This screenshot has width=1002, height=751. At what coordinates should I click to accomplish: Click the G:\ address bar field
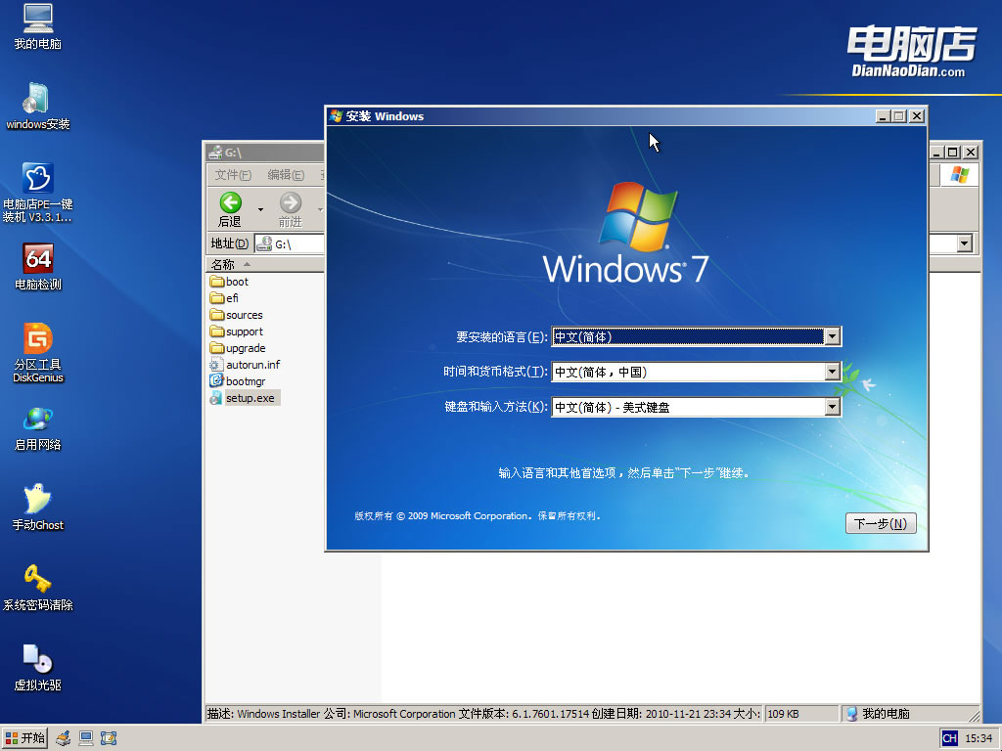pos(294,243)
